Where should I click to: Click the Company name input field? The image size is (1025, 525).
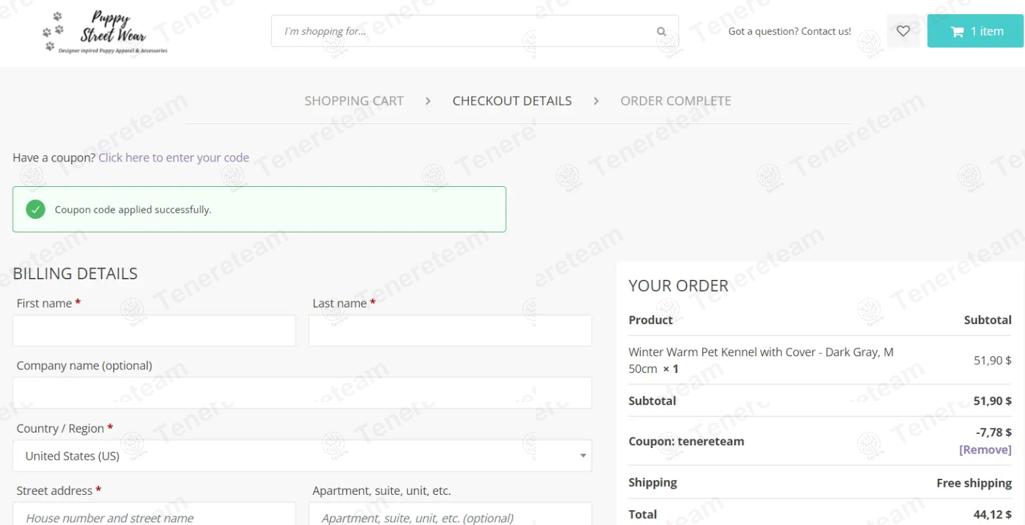(302, 393)
